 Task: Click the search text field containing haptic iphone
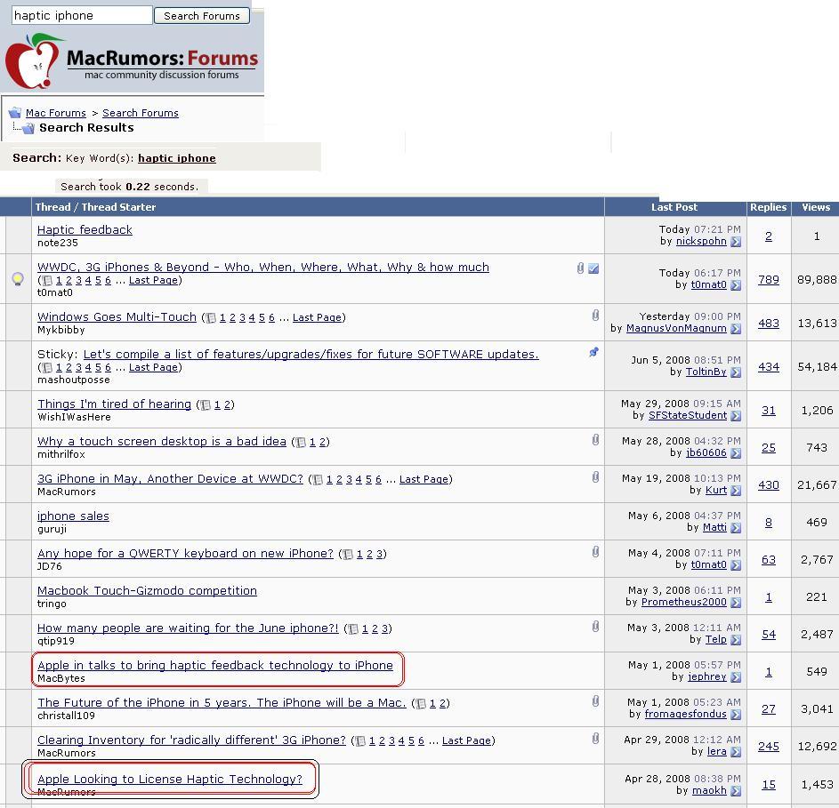[82, 15]
